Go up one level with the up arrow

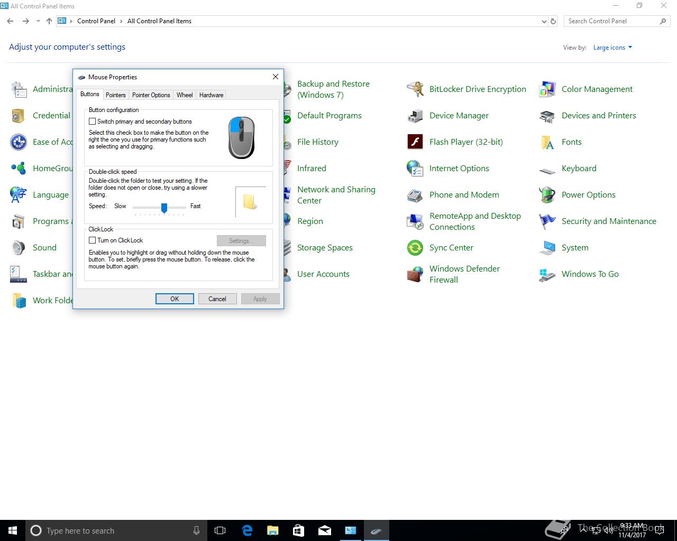coord(49,21)
